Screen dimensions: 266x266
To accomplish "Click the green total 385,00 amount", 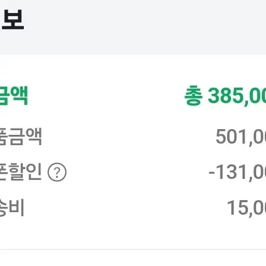I will [237, 96].
